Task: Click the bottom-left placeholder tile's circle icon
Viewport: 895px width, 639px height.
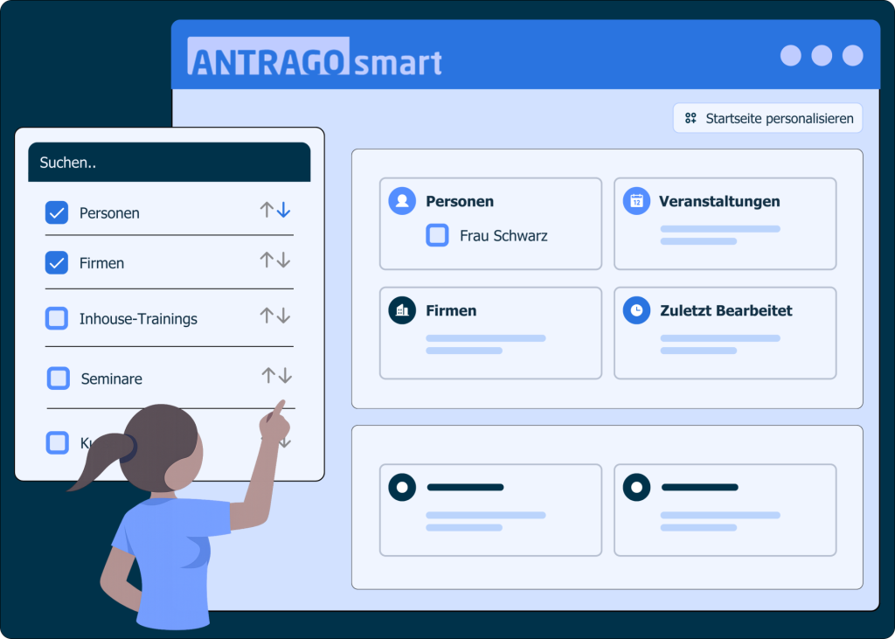Action: pyautogui.click(x=402, y=487)
